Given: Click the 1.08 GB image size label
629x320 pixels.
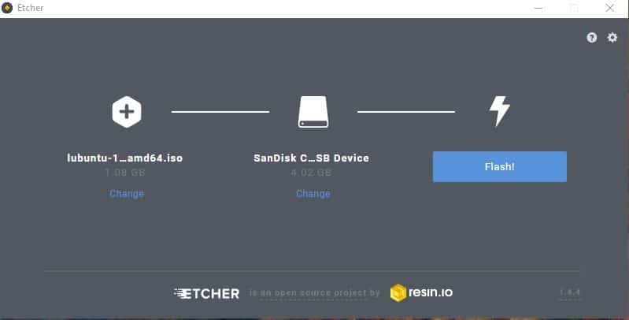Looking at the screenshot, I should 124,173.
